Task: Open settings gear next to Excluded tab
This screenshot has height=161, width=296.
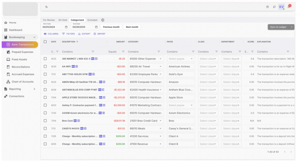Action: pyautogui.click(x=103, y=20)
